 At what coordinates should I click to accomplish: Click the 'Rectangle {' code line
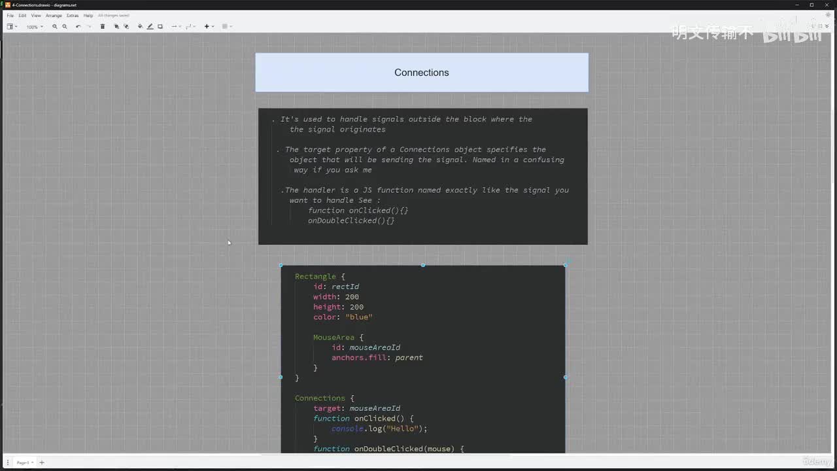point(320,277)
